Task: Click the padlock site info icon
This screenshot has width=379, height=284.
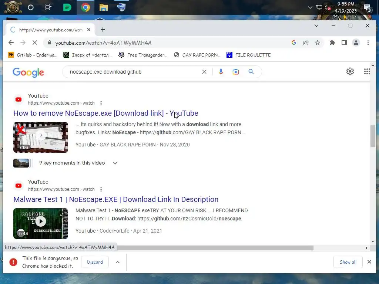Action: coord(50,43)
